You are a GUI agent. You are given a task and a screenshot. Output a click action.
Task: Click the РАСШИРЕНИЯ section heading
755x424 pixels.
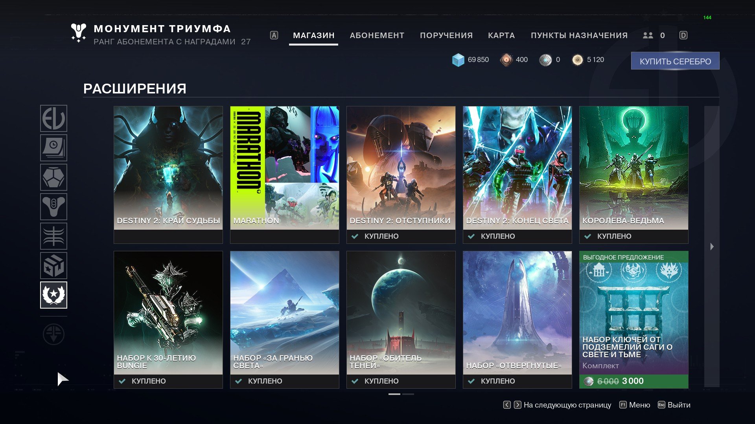135,89
